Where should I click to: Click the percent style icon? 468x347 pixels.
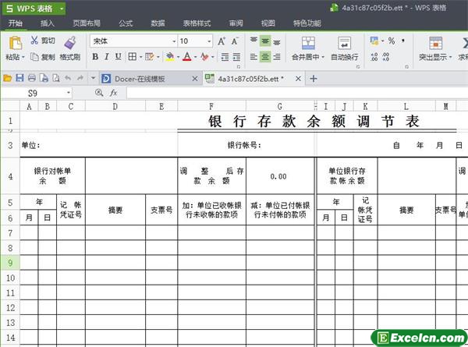tap(392, 41)
